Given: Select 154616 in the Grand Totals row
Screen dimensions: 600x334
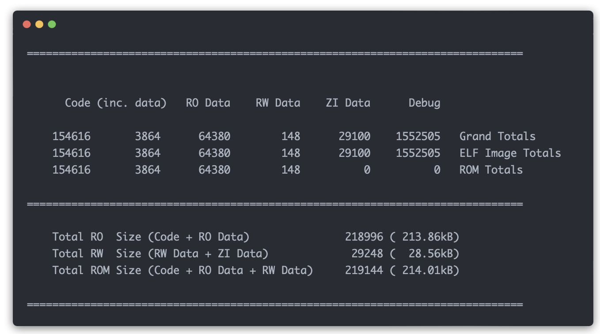Looking at the screenshot, I should click(72, 137).
